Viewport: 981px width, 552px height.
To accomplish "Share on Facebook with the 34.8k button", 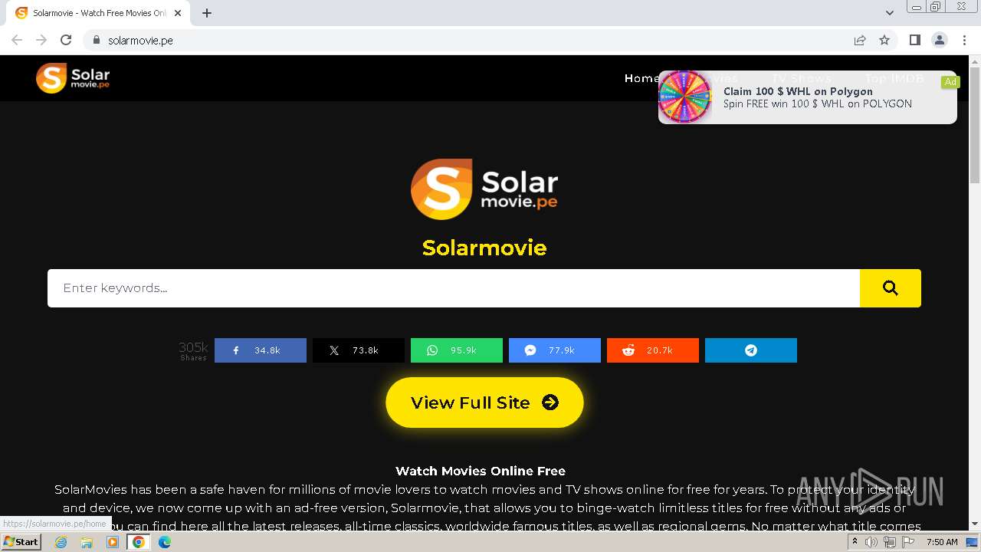I will pos(261,350).
